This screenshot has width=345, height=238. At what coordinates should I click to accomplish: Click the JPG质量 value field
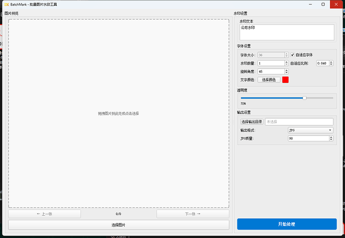click(307, 138)
